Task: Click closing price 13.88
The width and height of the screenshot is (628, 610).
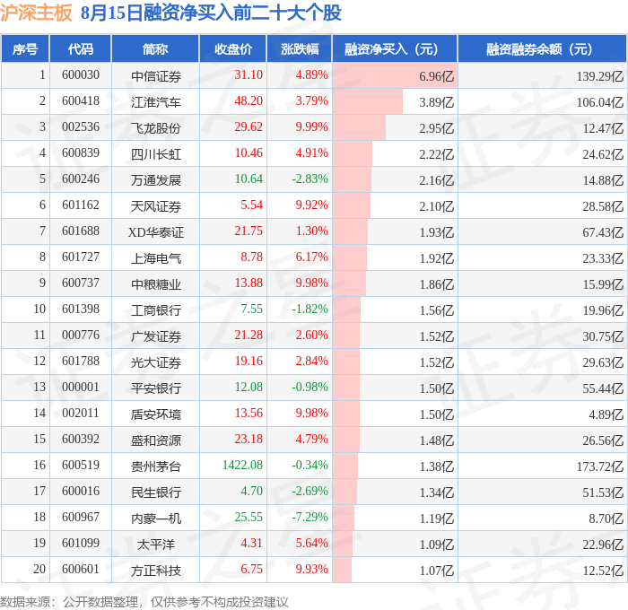Action: tap(249, 283)
